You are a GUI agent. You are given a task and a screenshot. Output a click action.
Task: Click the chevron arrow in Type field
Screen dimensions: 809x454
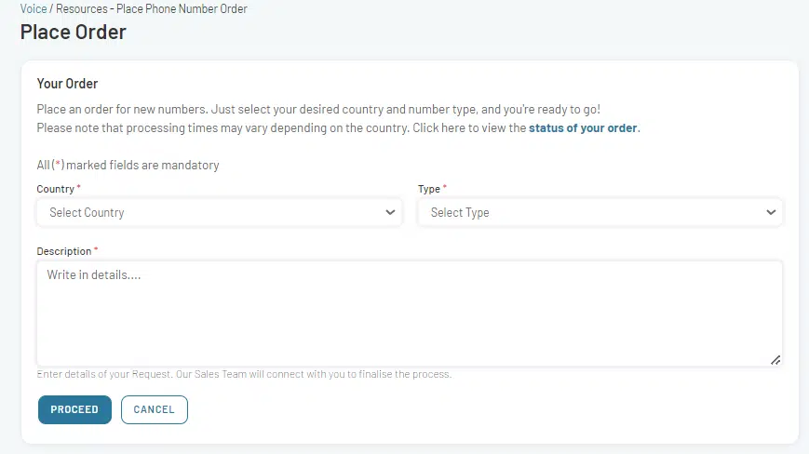tap(771, 212)
